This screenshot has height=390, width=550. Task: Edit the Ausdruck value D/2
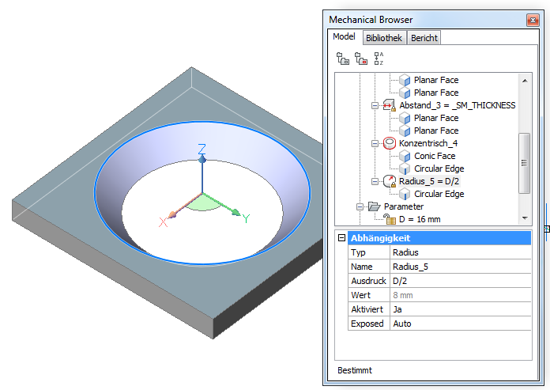click(x=460, y=281)
